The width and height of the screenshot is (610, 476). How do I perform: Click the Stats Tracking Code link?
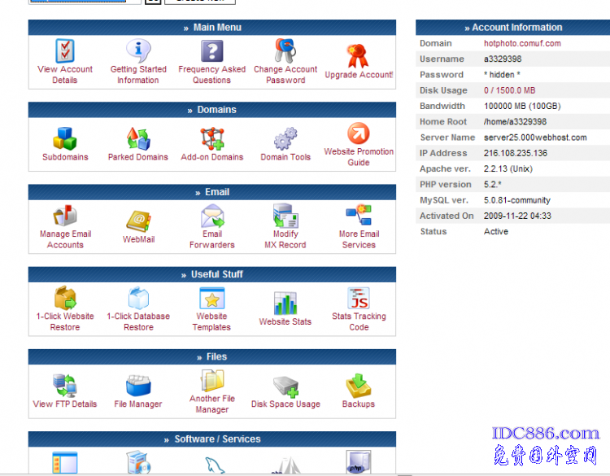click(x=359, y=321)
